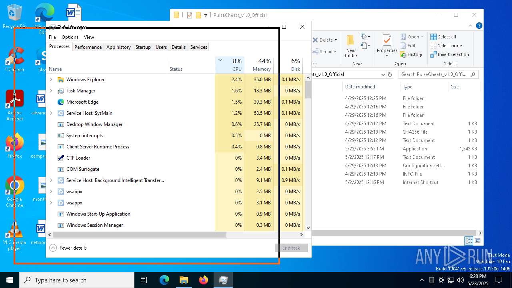Open CCleaner desktop shortcut
This screenshot has width=512, height=288.
coord(14,59)
